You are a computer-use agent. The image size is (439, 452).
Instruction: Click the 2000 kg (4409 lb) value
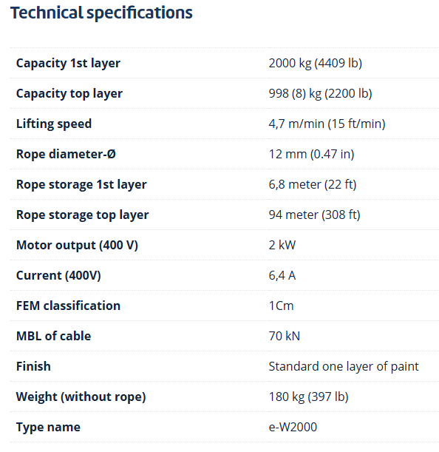pyautogui.click(x=316, y=63)
